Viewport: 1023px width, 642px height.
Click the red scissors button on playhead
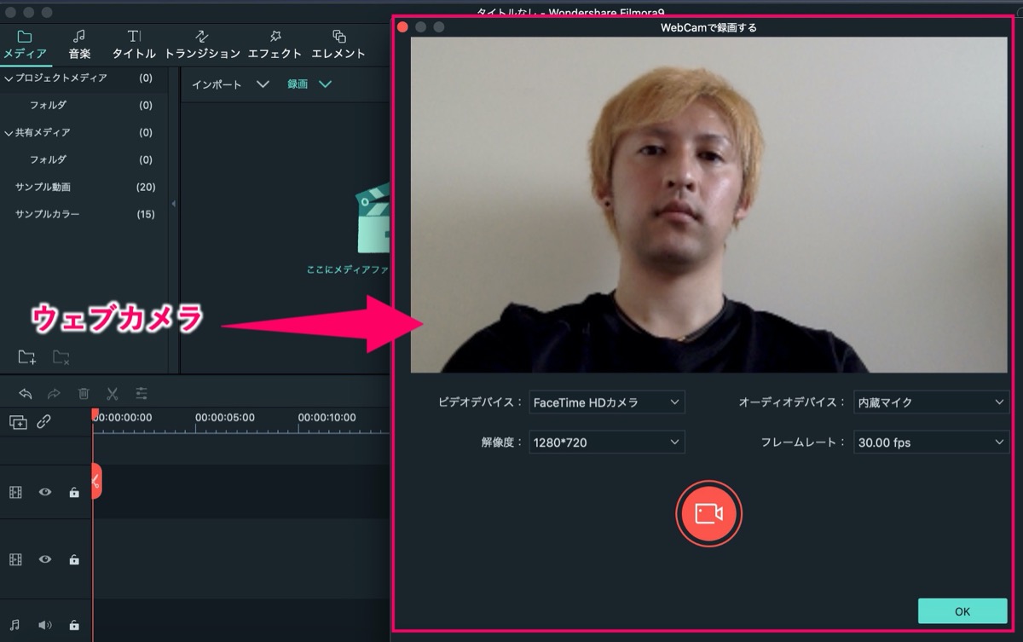click(x=96, y=481)
